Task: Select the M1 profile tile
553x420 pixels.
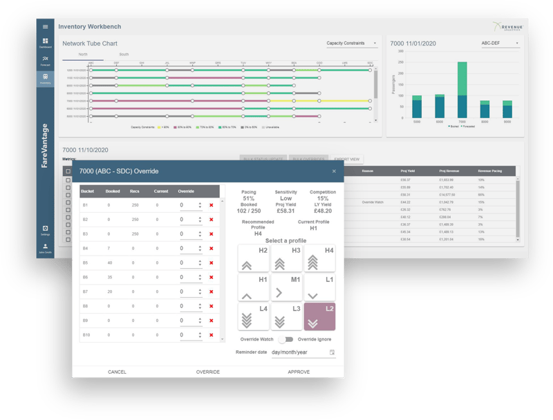Action: pos(287,287)
